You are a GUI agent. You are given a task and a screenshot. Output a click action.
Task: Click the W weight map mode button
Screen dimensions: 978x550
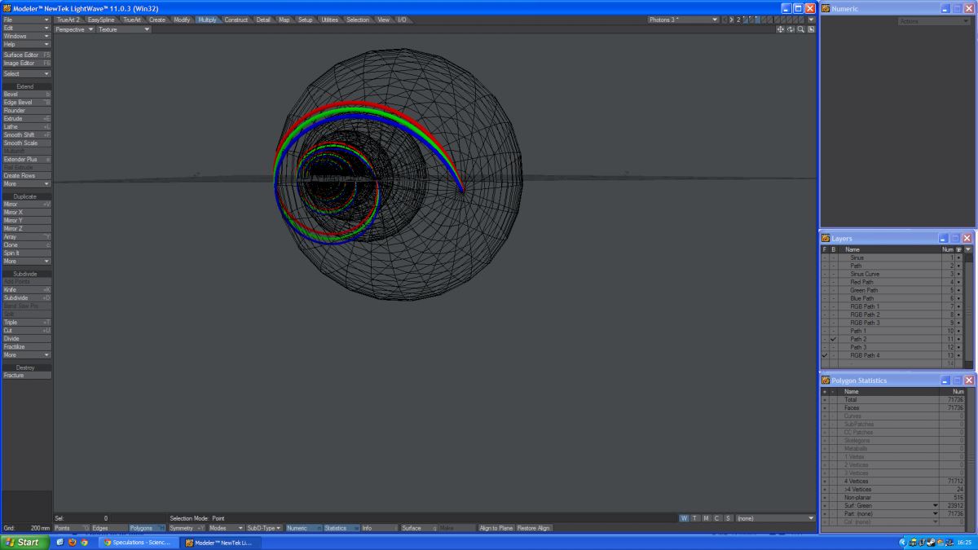[684, 518]
